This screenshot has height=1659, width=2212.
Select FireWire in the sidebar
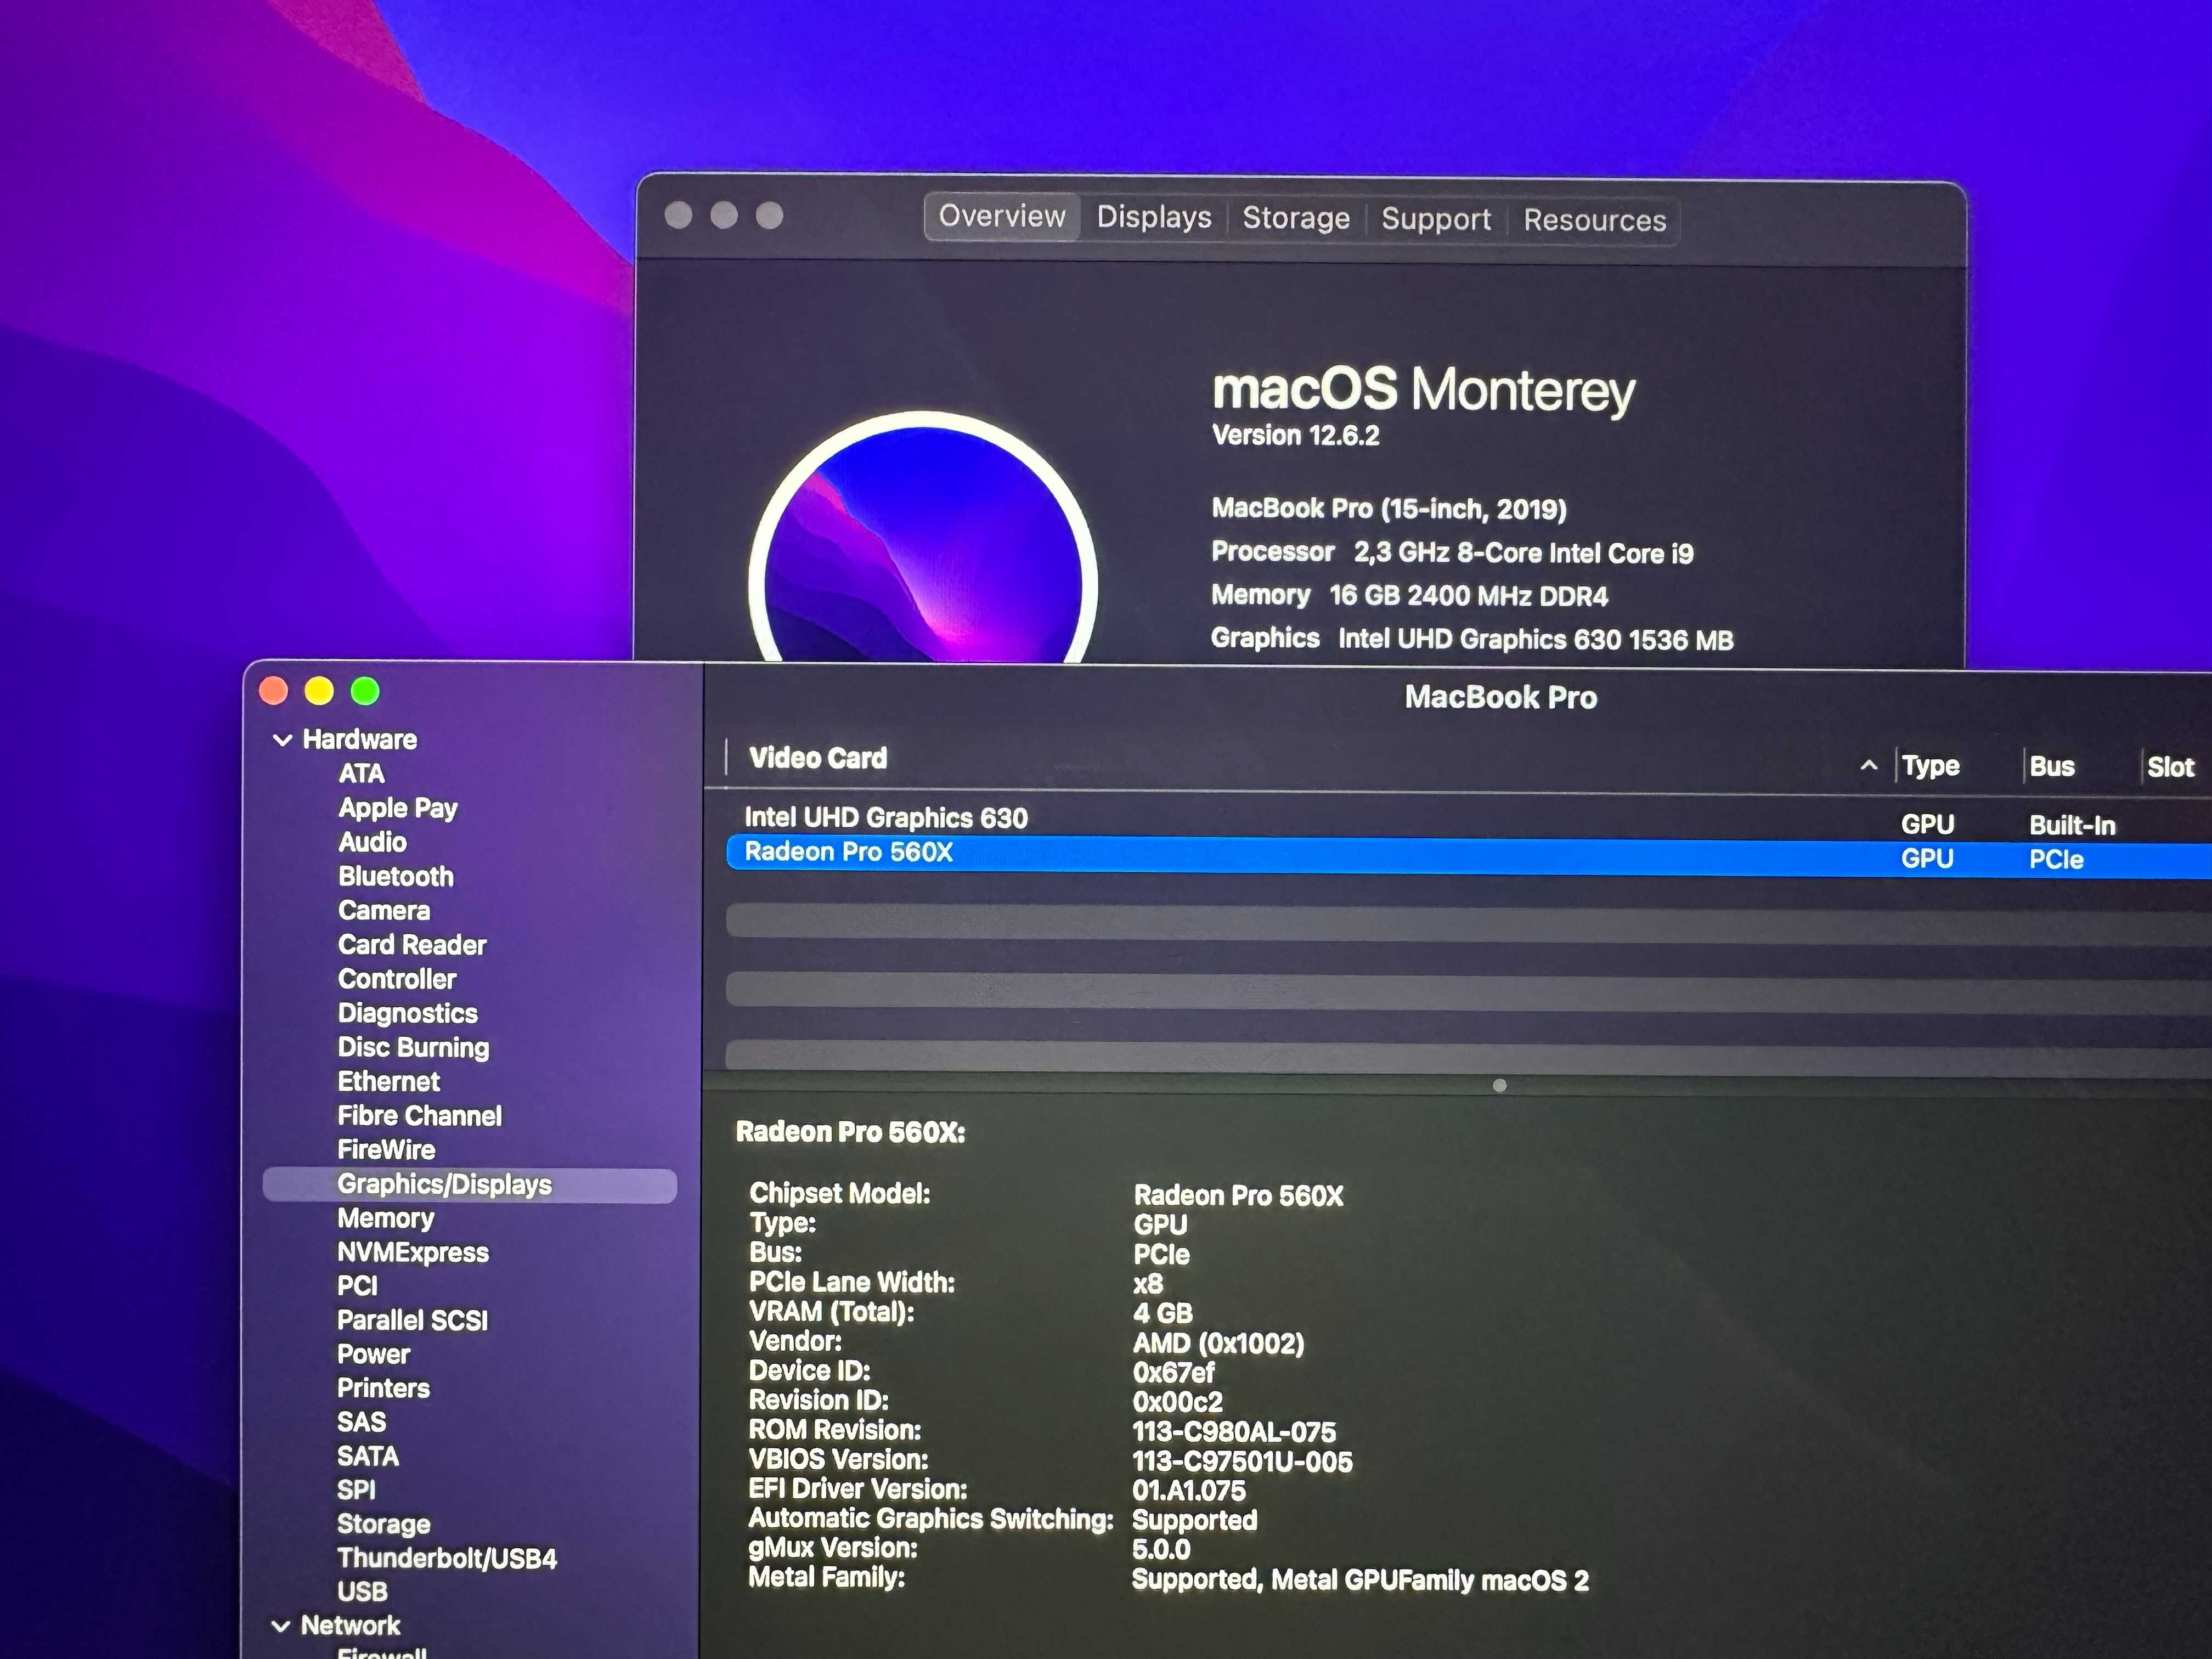click(387, 1149)
